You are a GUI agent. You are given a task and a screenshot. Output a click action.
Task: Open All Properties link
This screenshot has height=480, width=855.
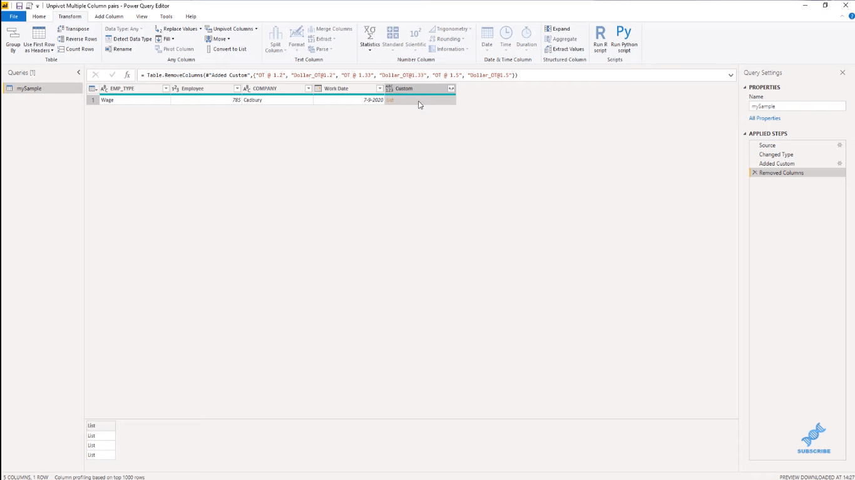point(765,118)
